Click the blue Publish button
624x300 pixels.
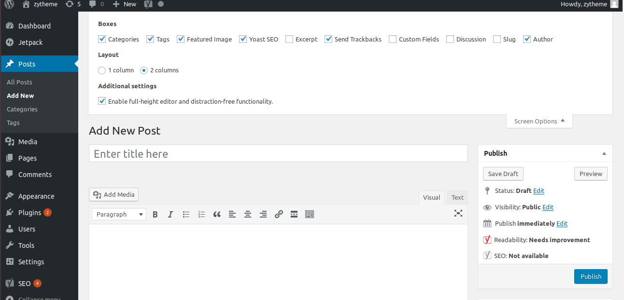[591, 276]
